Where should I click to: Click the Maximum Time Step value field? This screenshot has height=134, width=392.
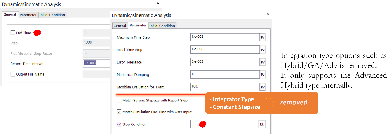(x=225, y=37)
